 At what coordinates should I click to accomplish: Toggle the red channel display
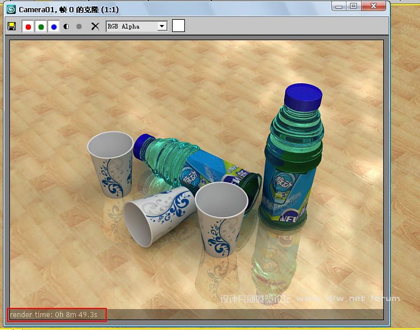coord(28,26)
